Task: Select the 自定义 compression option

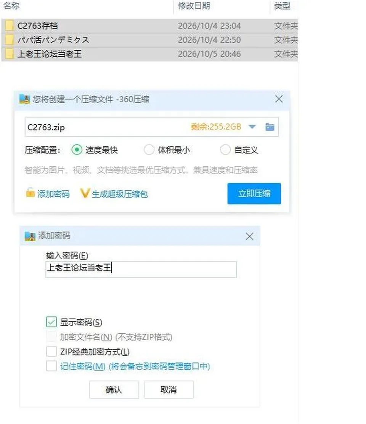Action: [225, 150]
